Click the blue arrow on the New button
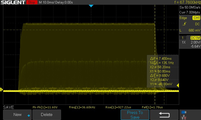Image resolution: width=201 pixels, height=120 pixels. (29, 115)
